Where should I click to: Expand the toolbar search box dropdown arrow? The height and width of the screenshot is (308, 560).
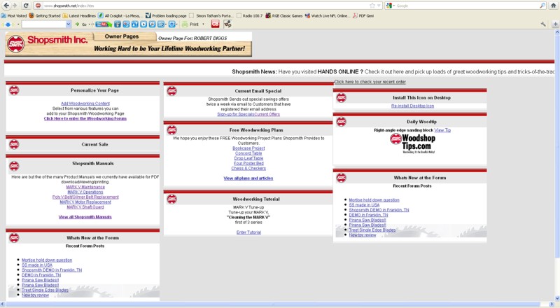point(69,24)
